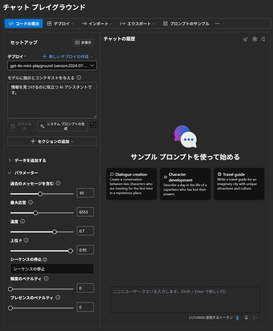Open the エクスポート menu
Image resolution: width=273 pixels, height=331 pixels.
137,24
